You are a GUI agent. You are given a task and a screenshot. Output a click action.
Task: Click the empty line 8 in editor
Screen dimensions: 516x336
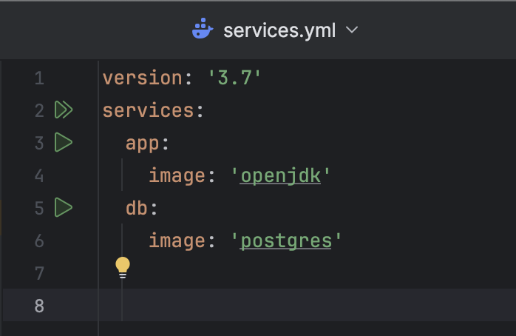(x=296, y=306)
